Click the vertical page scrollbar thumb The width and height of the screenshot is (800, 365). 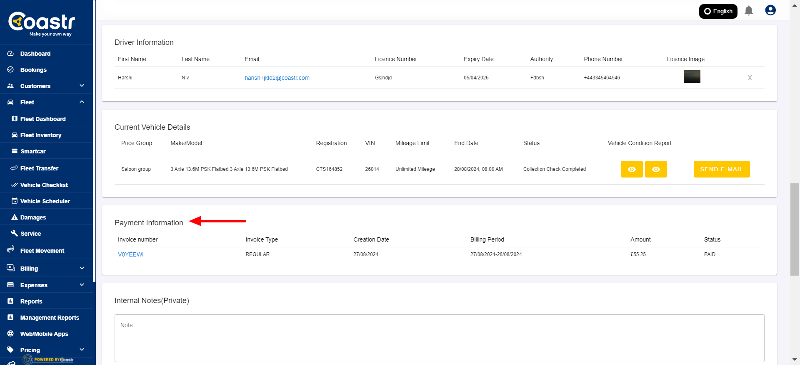tap(795, 229)
